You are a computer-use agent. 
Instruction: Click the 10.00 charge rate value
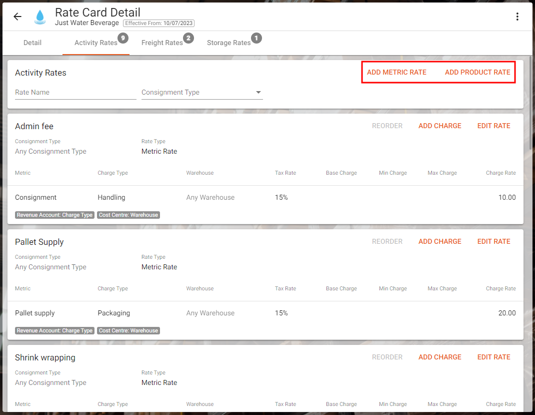point(506,197)
